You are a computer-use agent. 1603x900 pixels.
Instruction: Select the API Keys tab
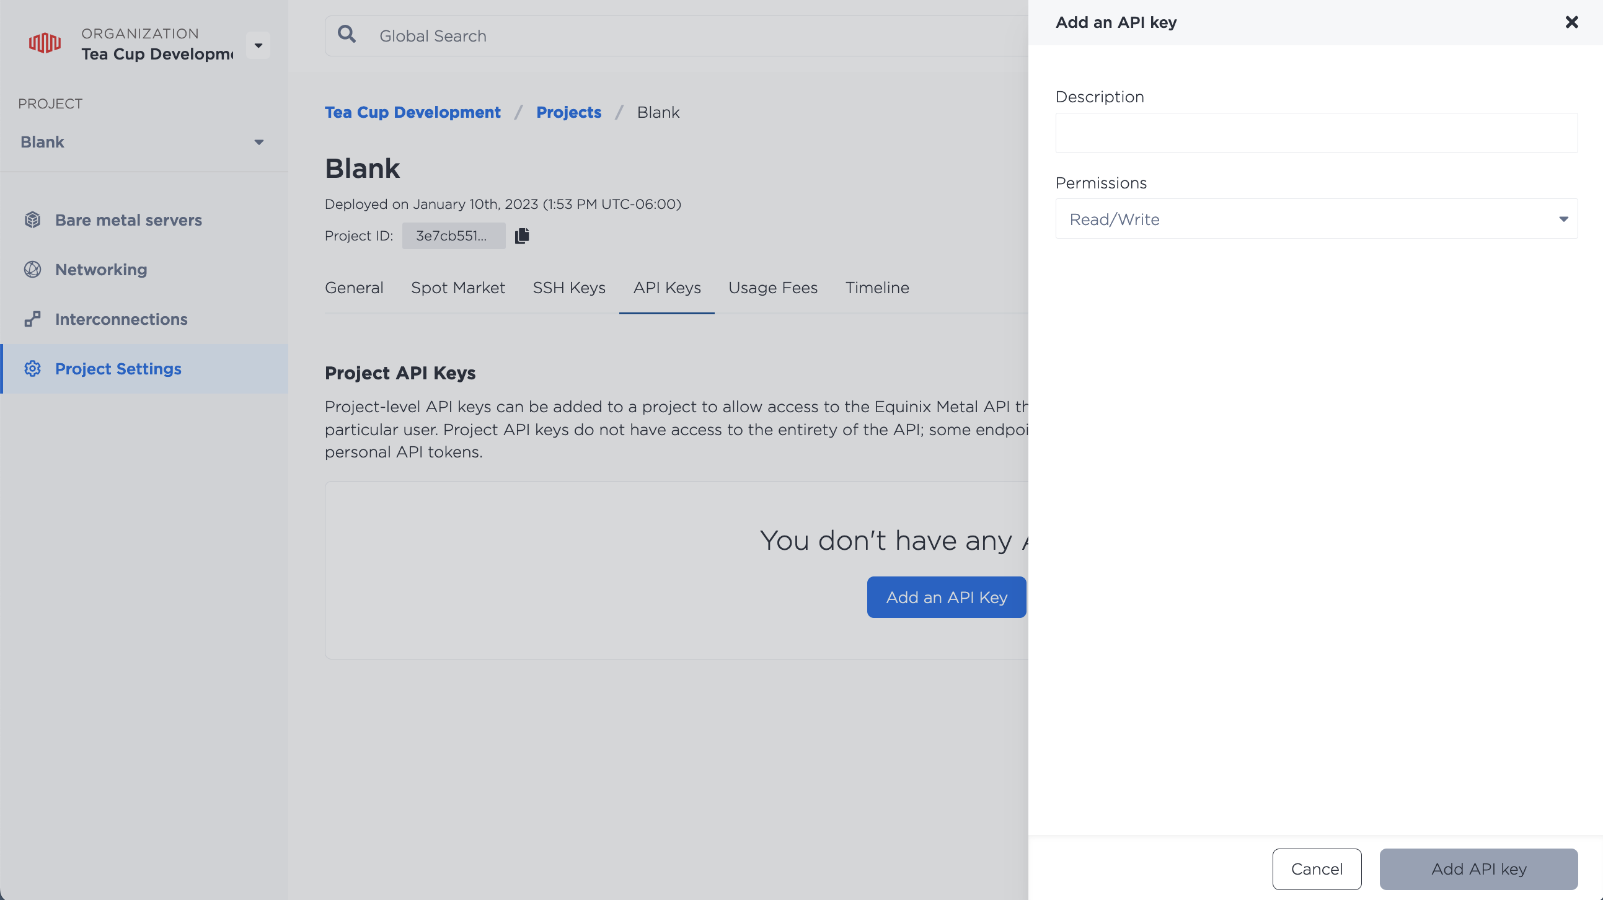point(667,288)
